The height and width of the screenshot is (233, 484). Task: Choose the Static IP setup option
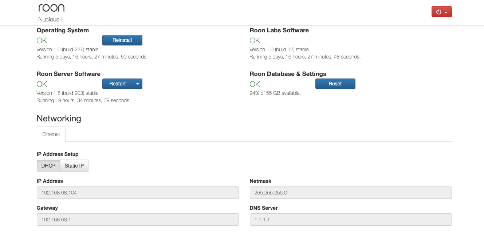[74, 166]
